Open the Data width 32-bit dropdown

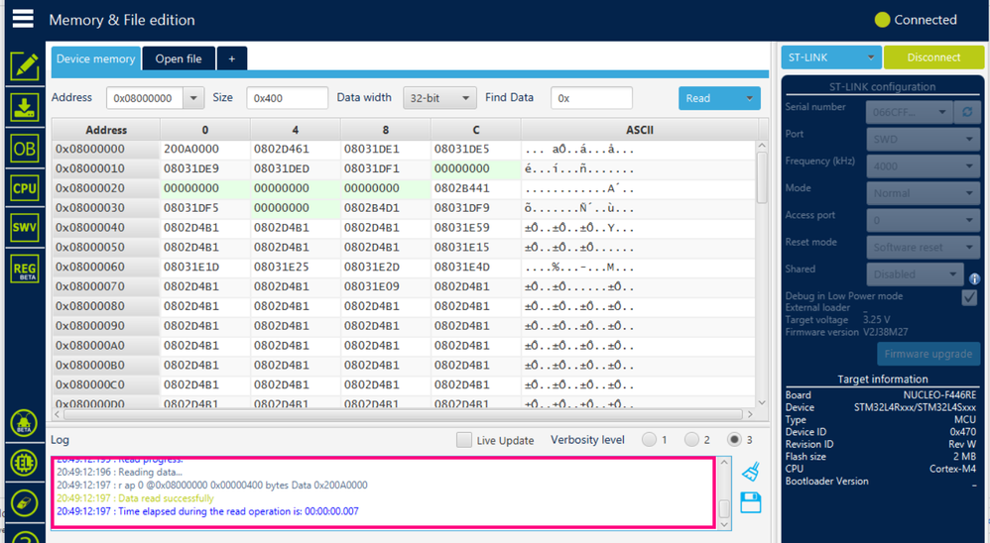pyautogui.click(x=439, y=98)
